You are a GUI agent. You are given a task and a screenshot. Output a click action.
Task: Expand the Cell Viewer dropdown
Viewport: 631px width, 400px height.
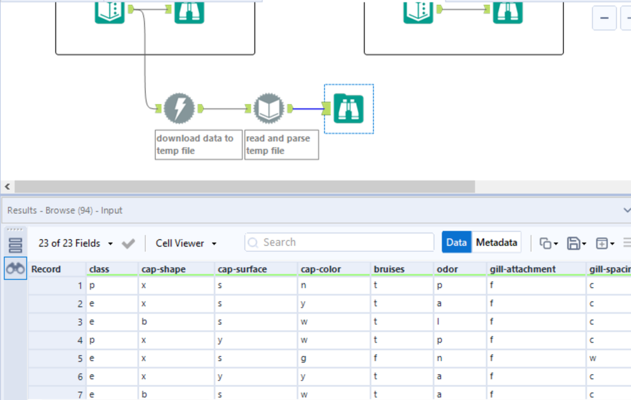coord(186,244)
